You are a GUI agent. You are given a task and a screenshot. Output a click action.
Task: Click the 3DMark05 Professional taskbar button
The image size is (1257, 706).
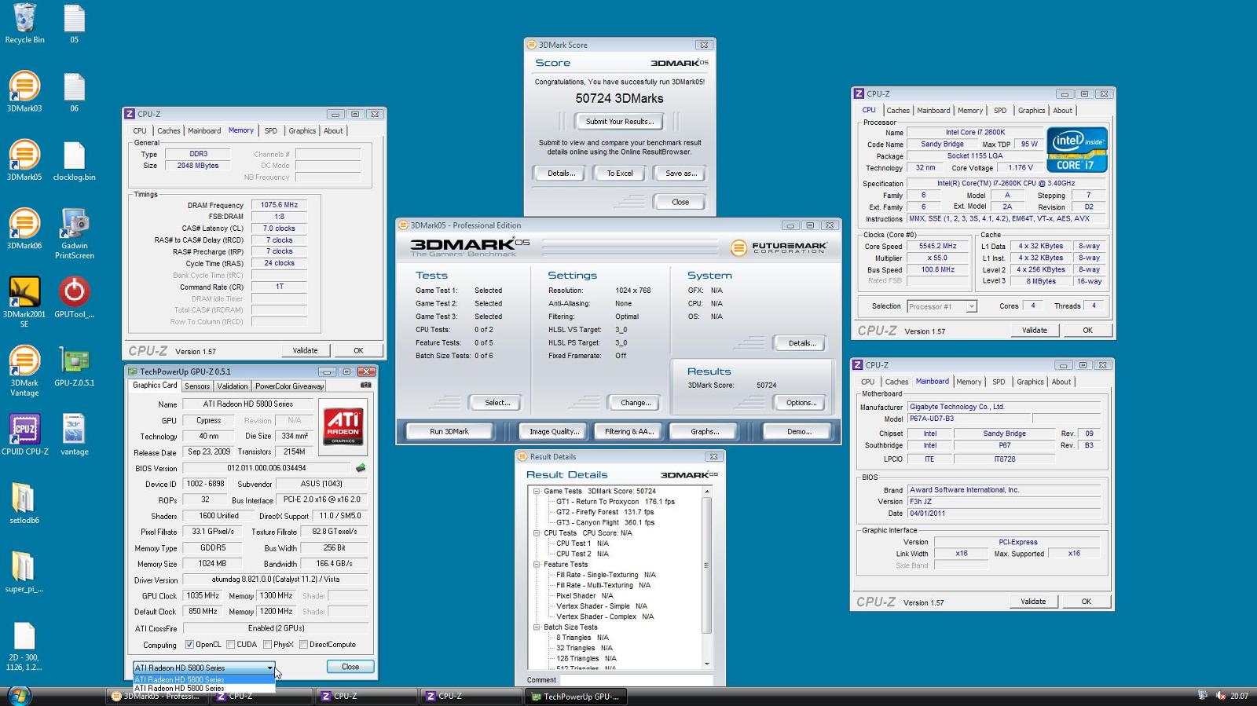(157, 697)
